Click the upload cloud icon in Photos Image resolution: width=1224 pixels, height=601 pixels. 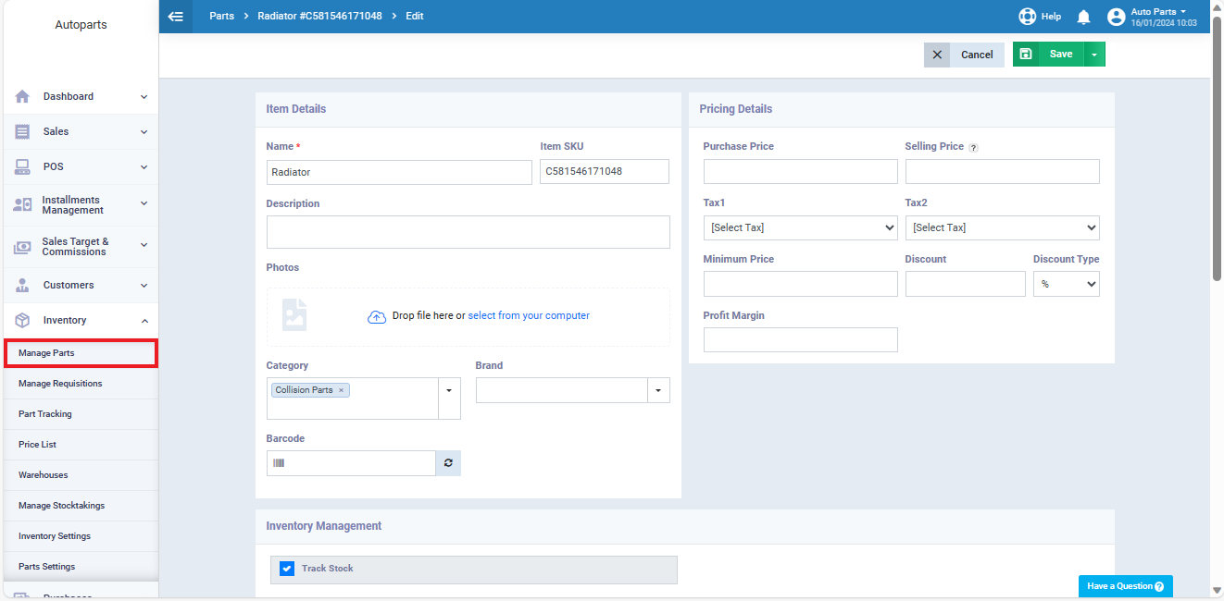point(377,316)
